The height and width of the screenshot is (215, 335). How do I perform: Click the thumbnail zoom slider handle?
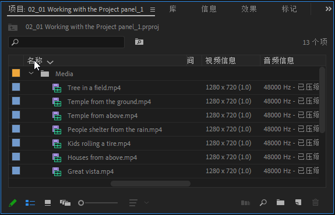[x=81, y=203]
